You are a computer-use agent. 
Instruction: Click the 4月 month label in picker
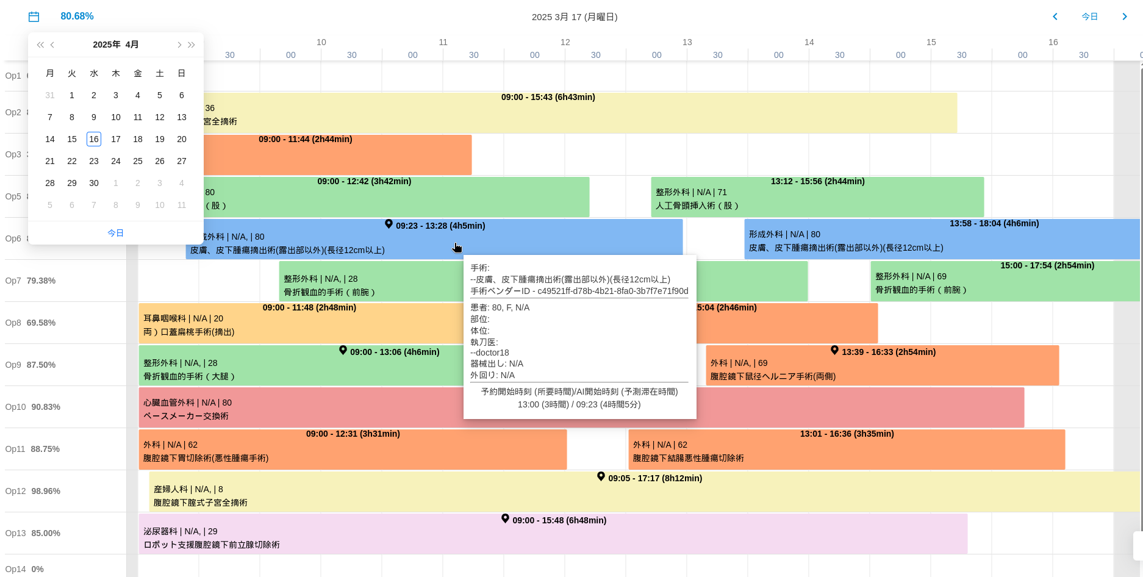[132, 45]
